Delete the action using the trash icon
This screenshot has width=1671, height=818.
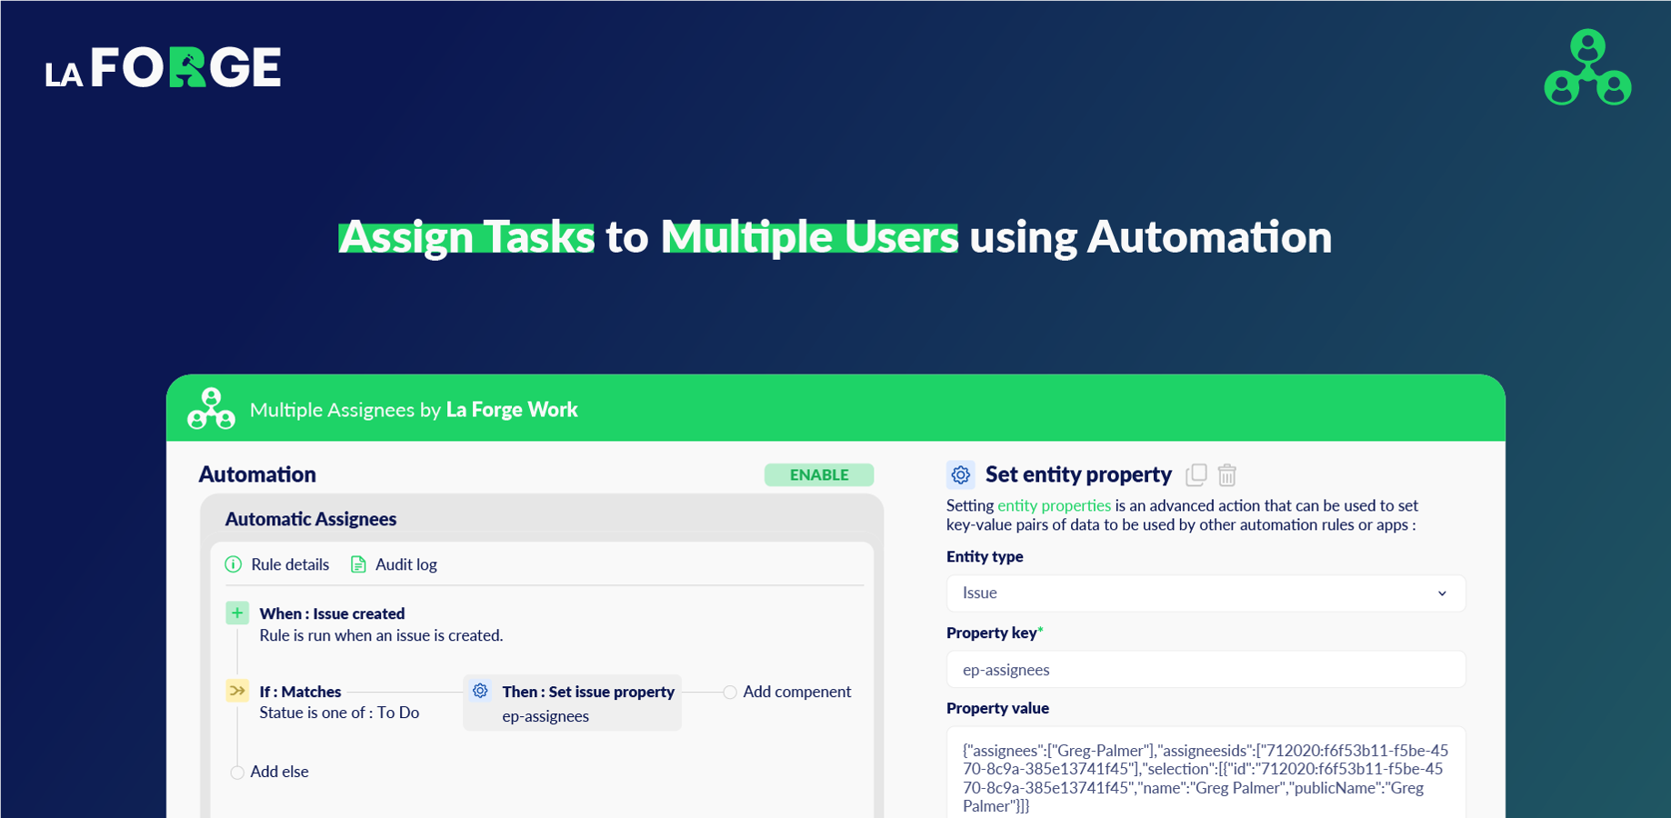(1227, 474)
